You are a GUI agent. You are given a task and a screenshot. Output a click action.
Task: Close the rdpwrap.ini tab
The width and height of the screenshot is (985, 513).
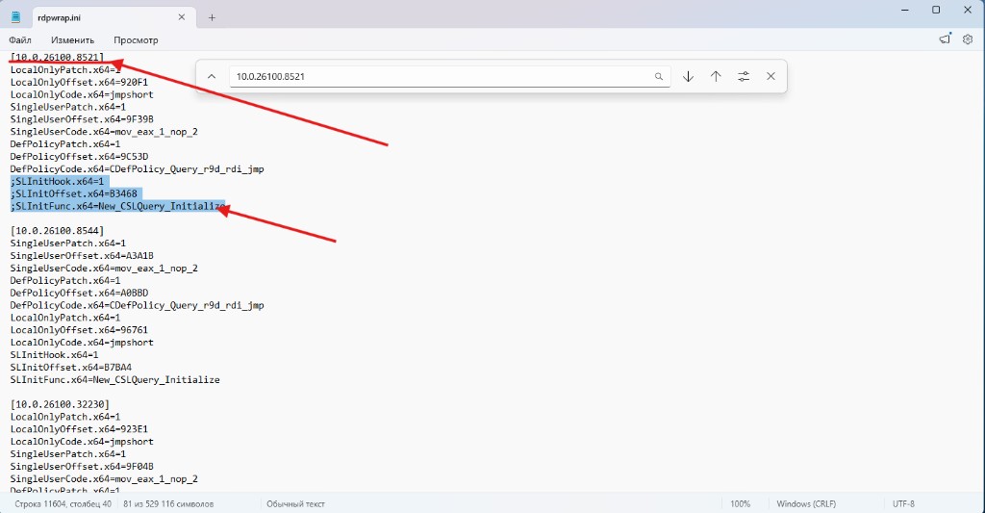click(182, 17)
